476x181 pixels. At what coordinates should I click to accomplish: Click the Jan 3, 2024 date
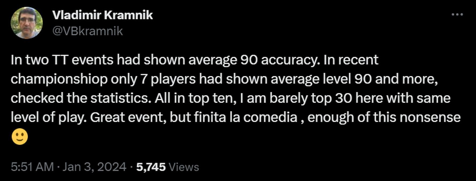tap(94, 167)
